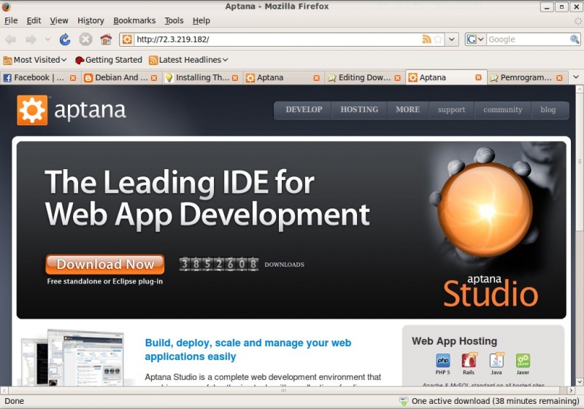
Task: Click the PHP 5 hosting icon
Action: [x=443, y=361]
